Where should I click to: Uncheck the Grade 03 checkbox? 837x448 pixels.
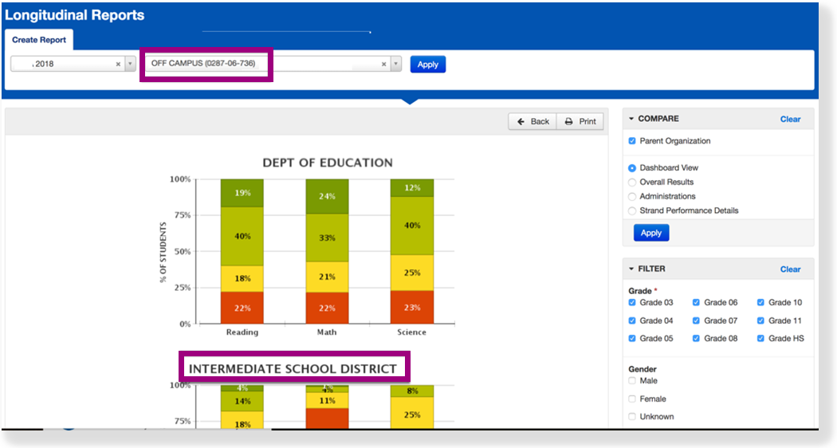[x=632, y=303]
